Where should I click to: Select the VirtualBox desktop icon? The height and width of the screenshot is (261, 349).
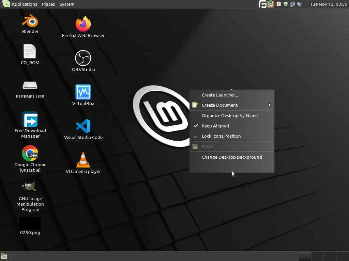[83, 92]
